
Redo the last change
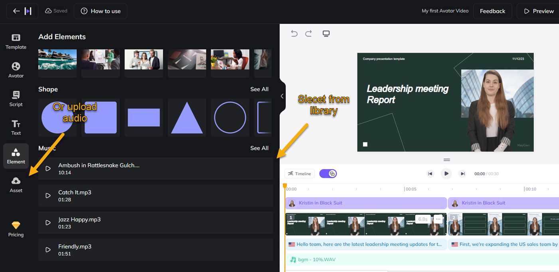pos(308,33)
